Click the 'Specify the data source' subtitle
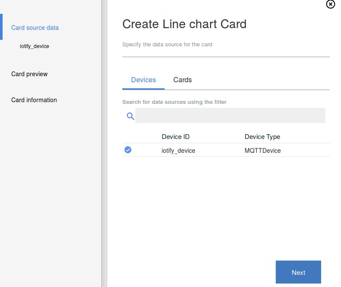The image size is (341, 287). (x=167, y=45)
